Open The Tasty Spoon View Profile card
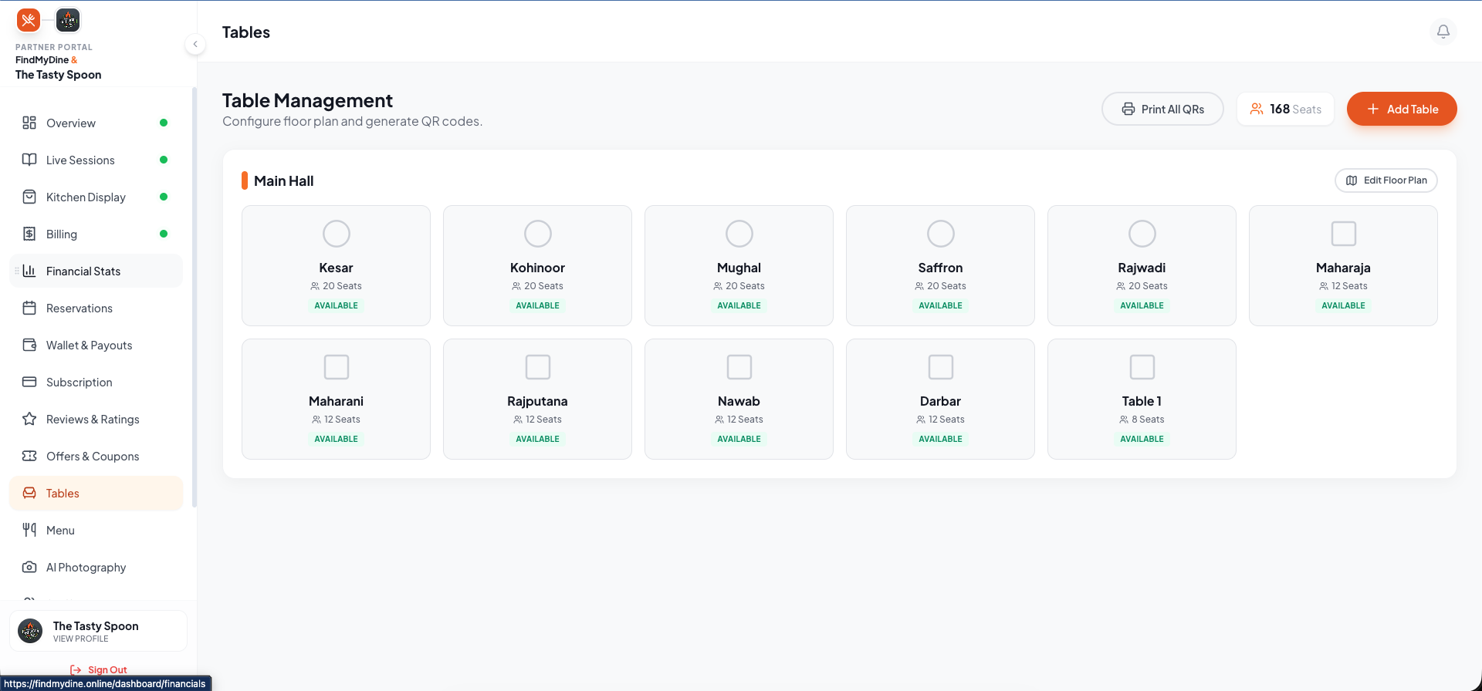Viewport: 1482px width, 691px height. click(98, 631)
